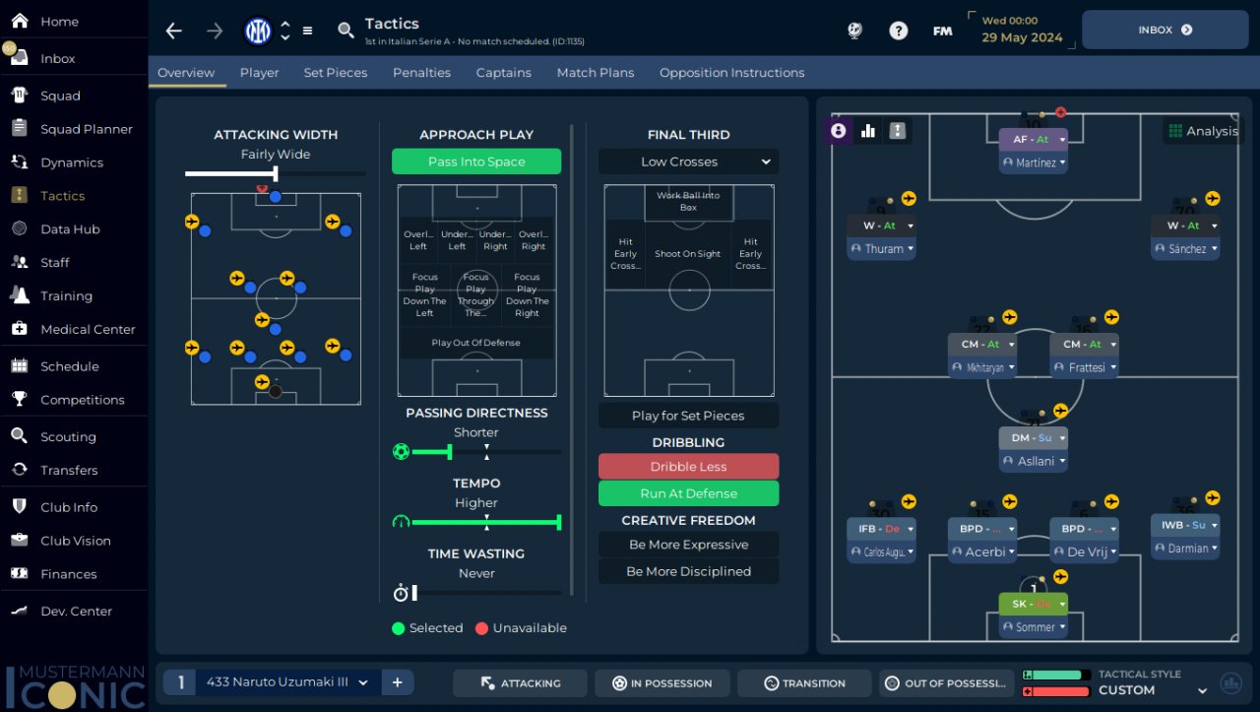Go back with the left arrow
The image size is (1260, 712).
[174, 31]
